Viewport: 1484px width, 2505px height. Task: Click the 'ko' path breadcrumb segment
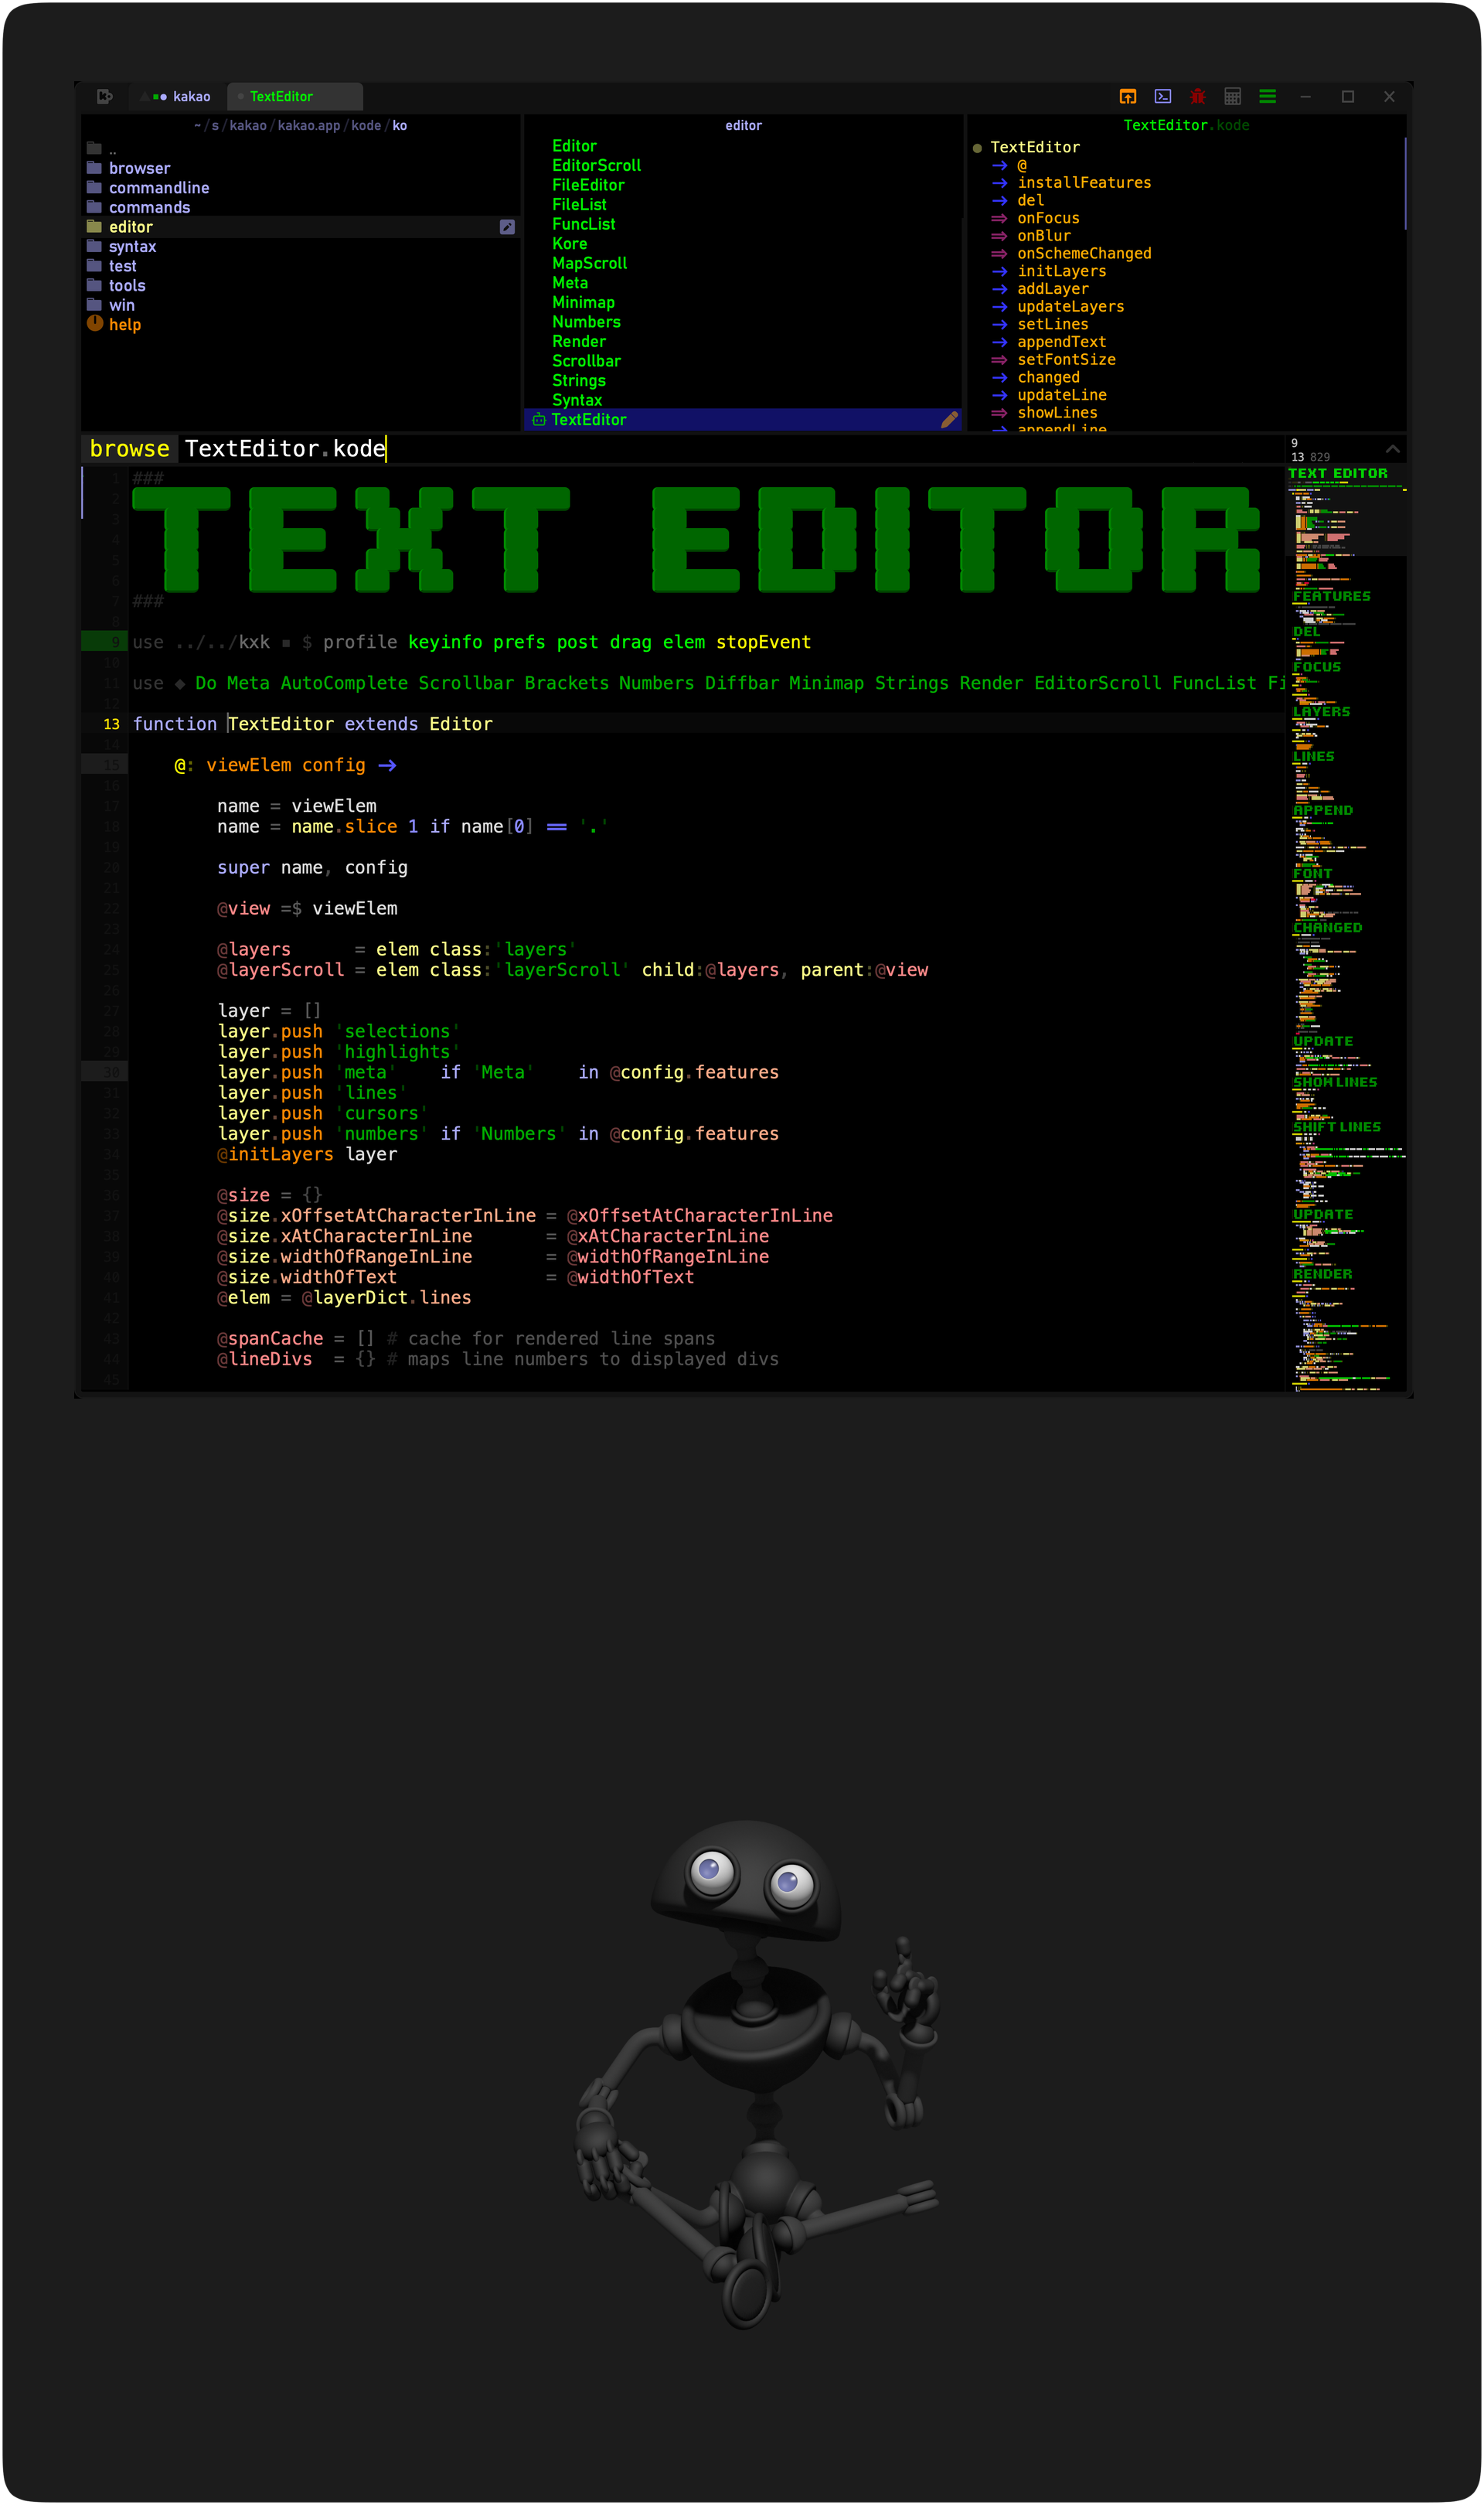coord(400,125)
